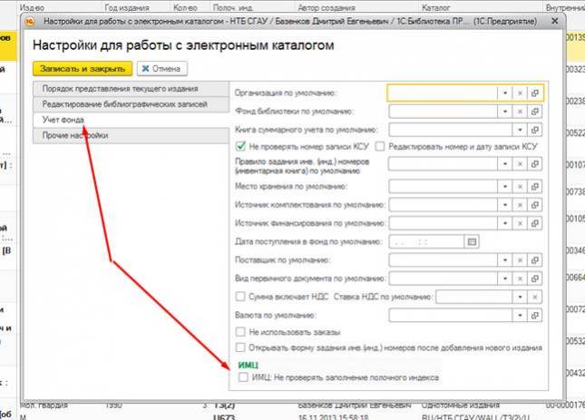Check 'ИМЦ: Не проверять заполнение полочного индекса'
Screen dimensions: 585x420
click(240, 376)
